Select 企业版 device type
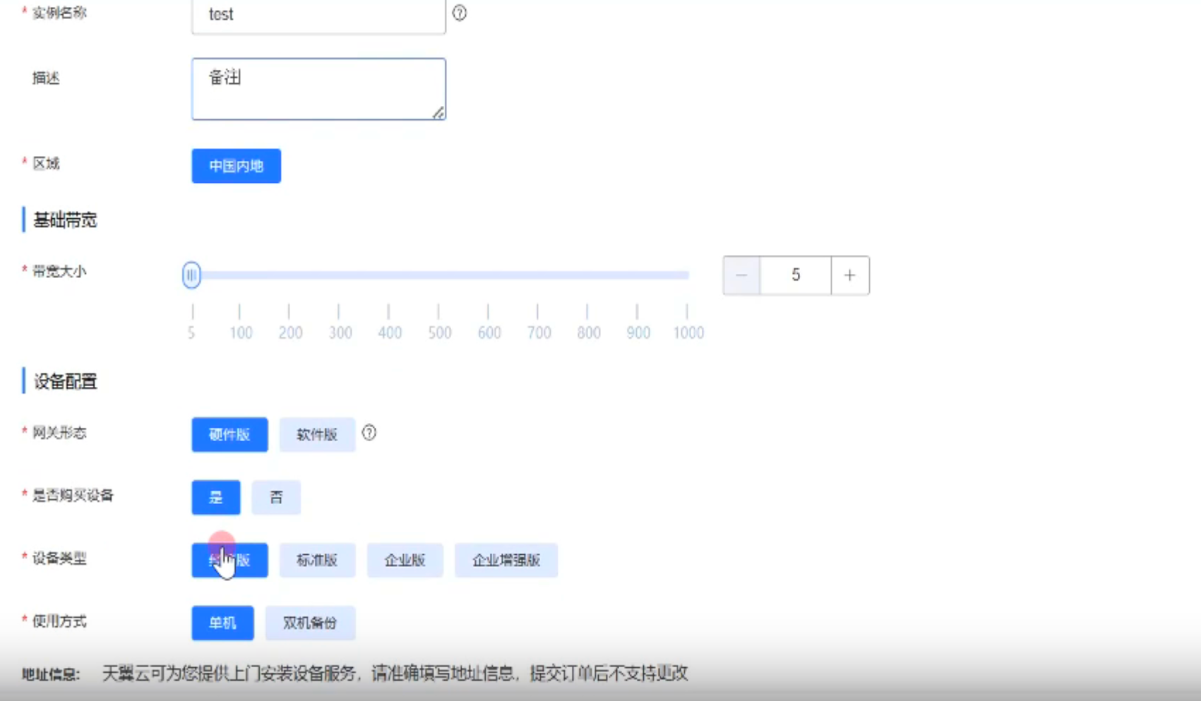Image resolution: width=1201 pixels, height=701 pixels. click(x=405, y=560)
